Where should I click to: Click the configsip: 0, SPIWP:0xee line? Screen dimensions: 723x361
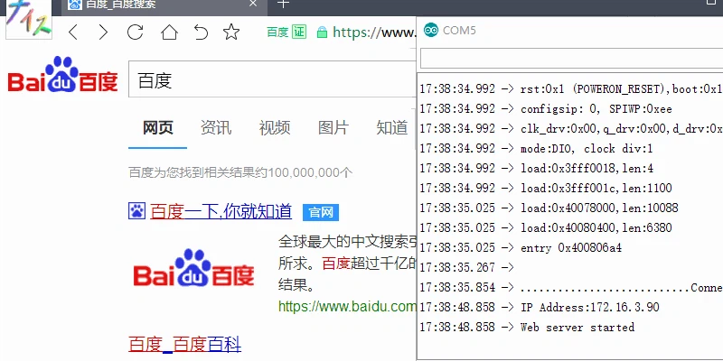click(546, 109)
